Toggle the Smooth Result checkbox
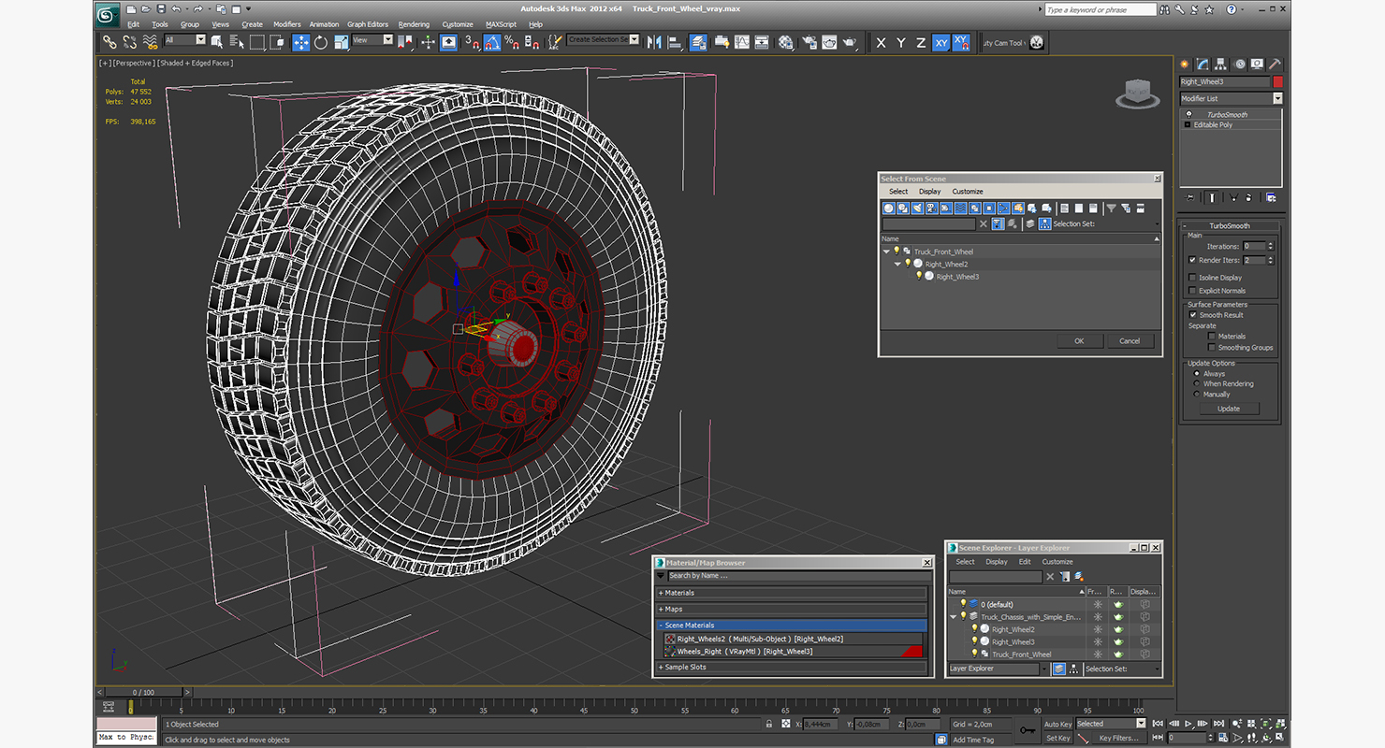Viewport: 1385px width, 748px height. pos(1193,315)
